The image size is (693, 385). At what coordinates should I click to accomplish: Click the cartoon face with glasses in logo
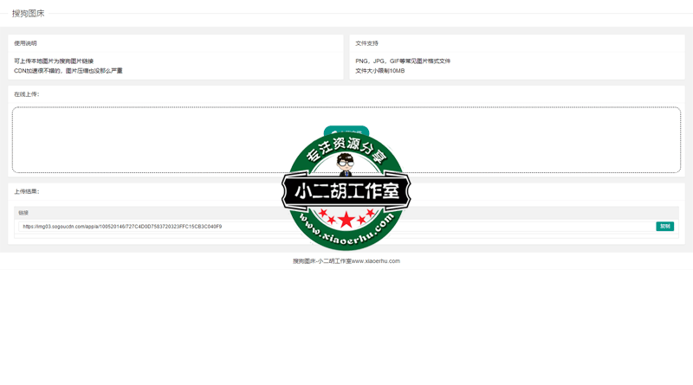click(346, 162)
